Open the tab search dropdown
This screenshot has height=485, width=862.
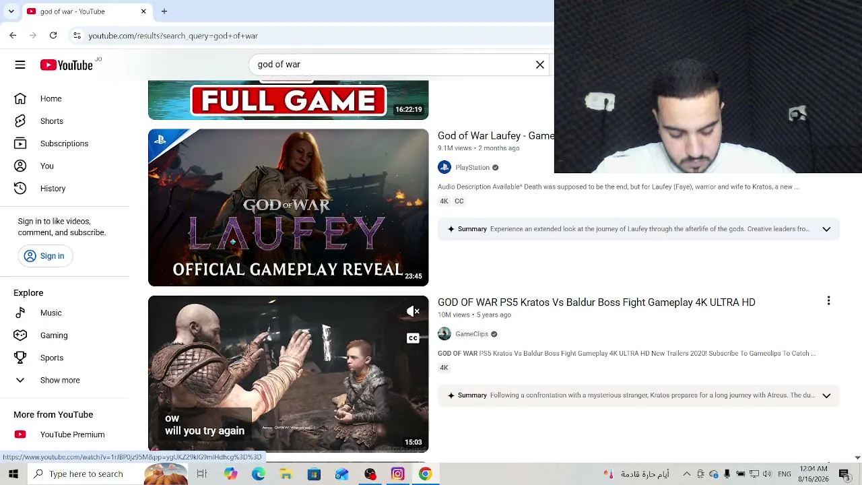point(11,11)
